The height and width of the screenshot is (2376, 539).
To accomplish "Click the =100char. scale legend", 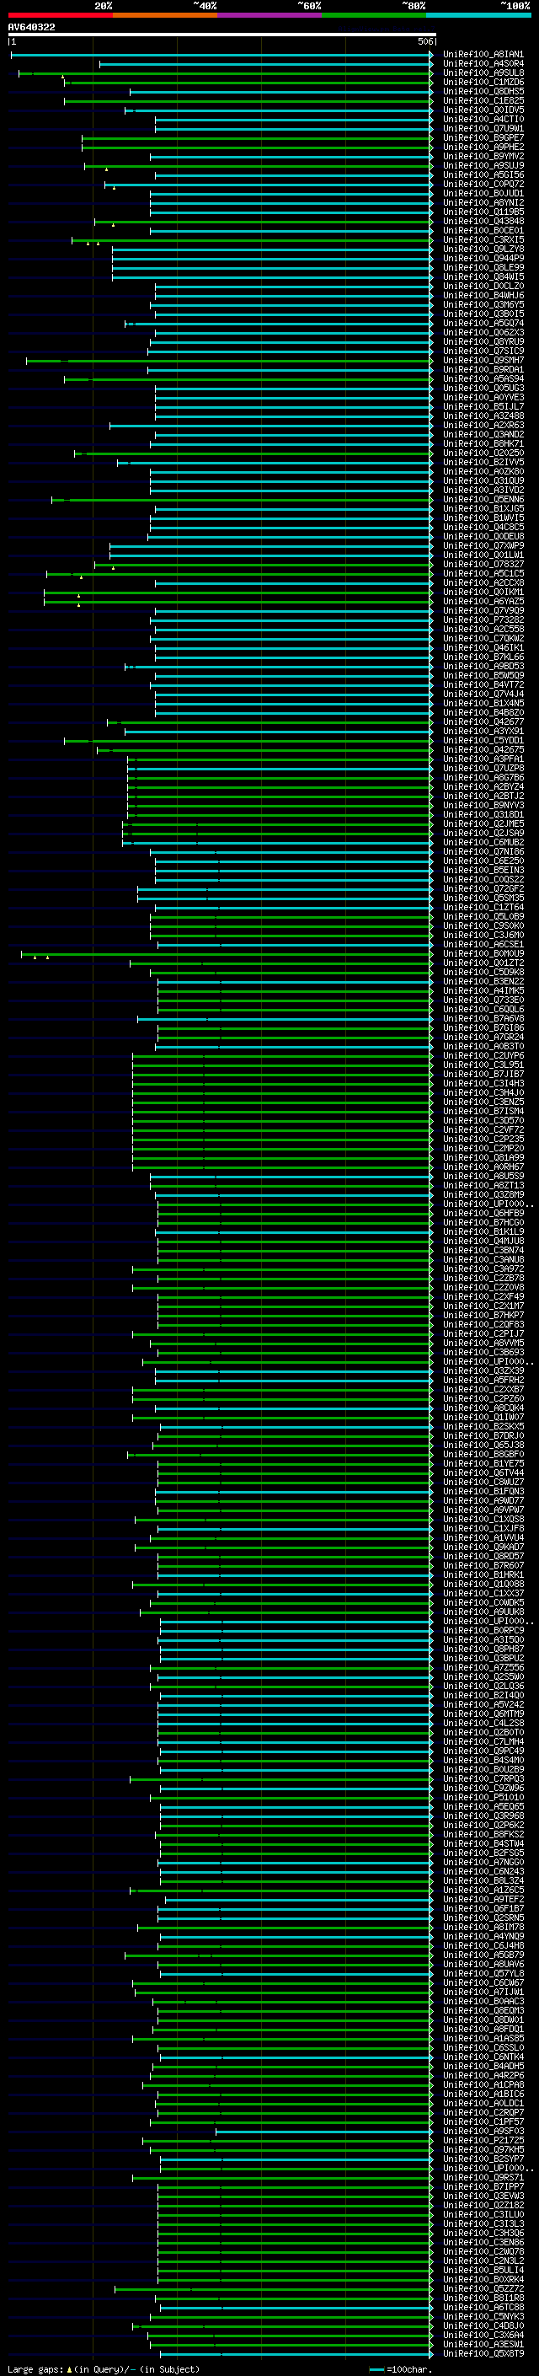I will pyautogui.click(x=399, y=2368).
